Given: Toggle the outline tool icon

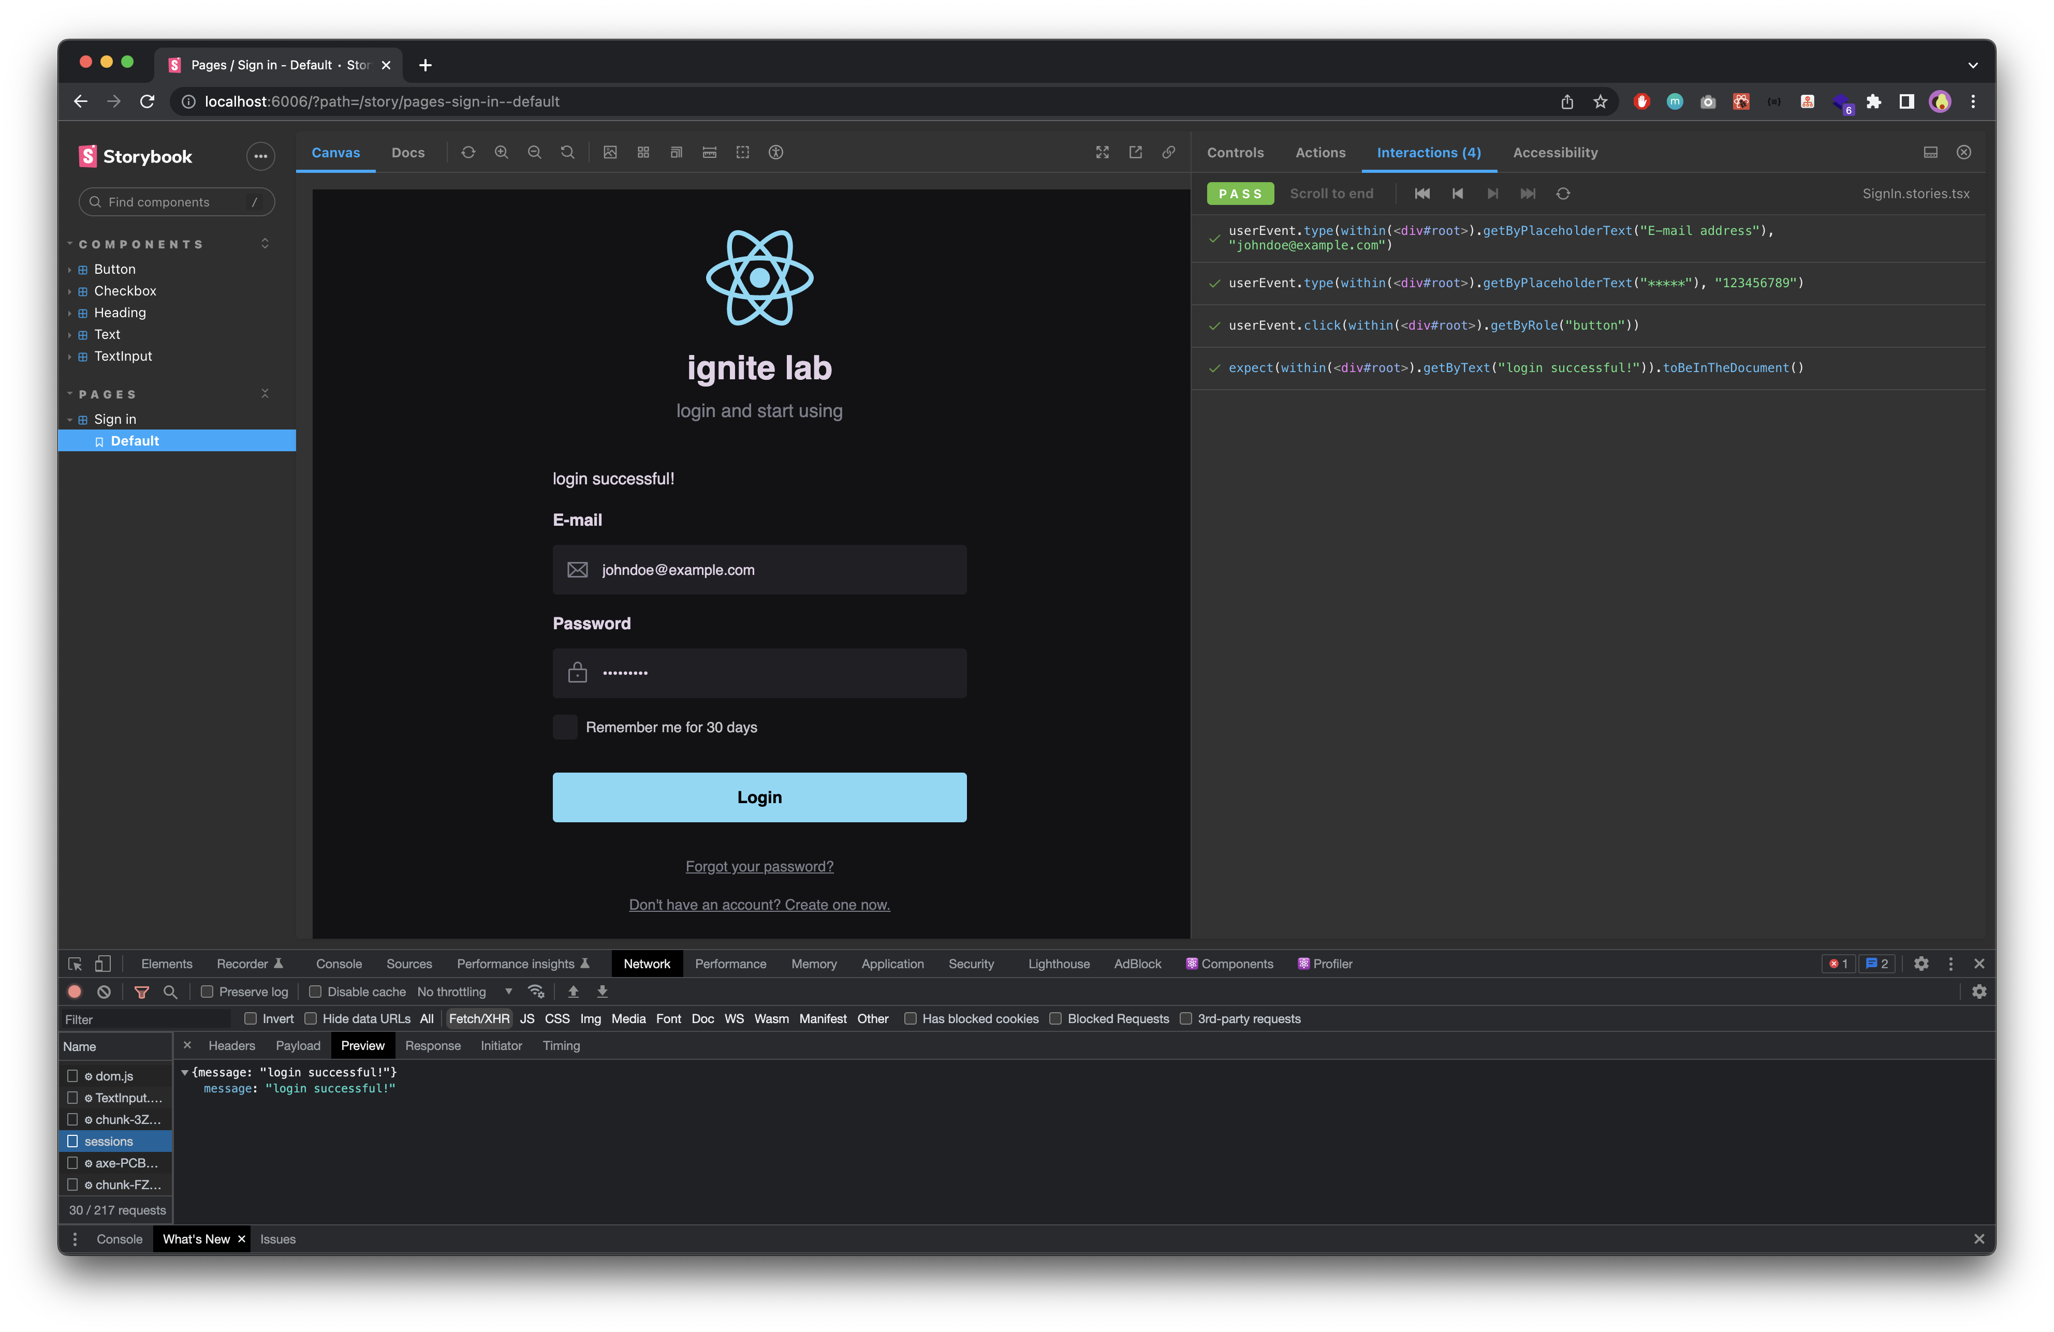Looking at the screenshot, I should point(742,153).
